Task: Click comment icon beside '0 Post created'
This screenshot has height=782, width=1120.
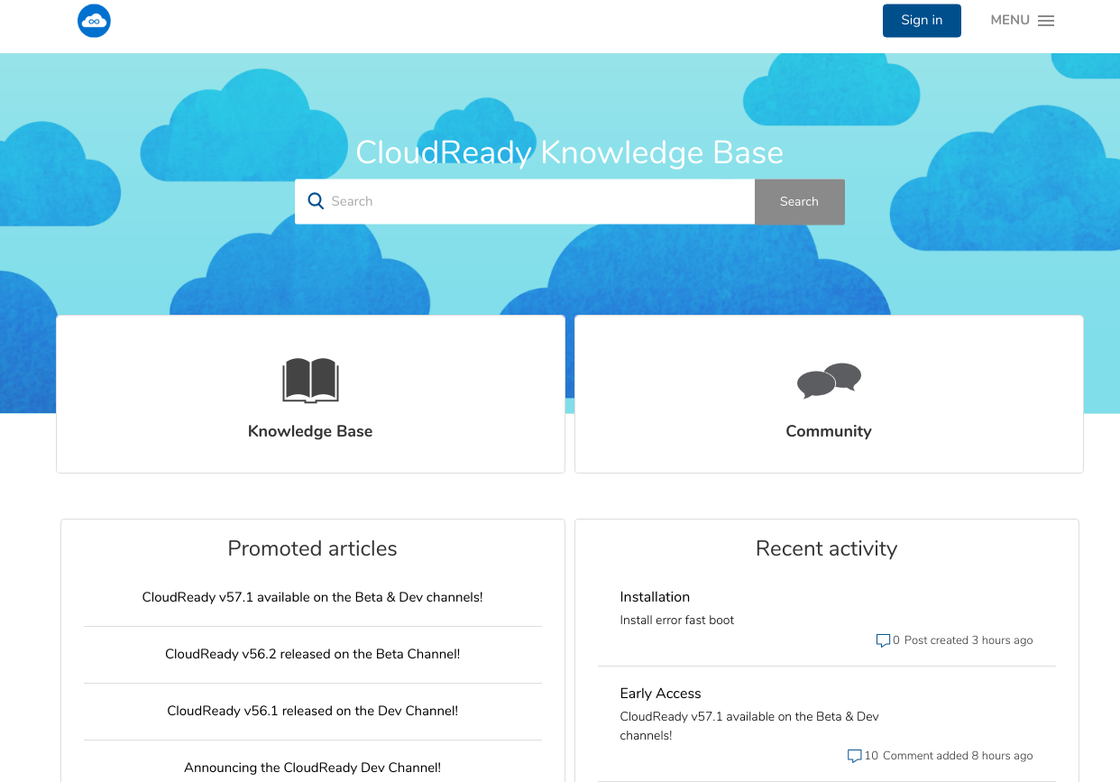Action: point(883,640)
